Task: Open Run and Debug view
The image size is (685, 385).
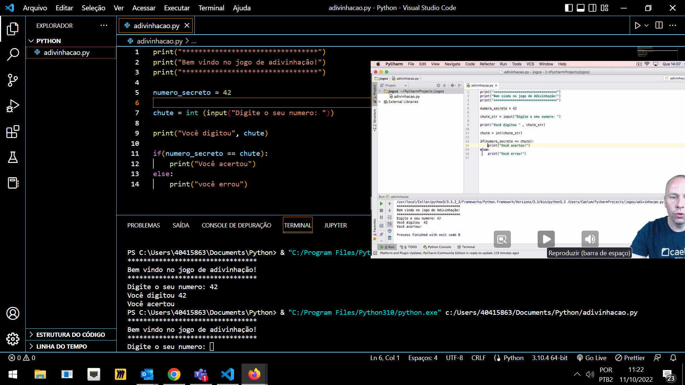Action: (x=13, y=106)
